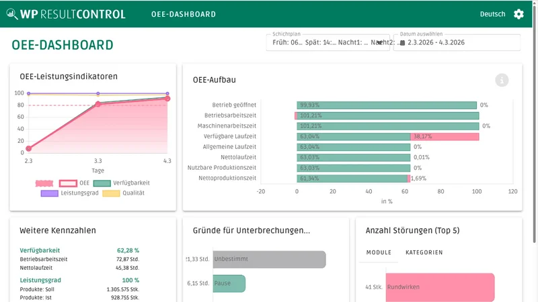
Task: Change the language from Deutsch
Action: 492,14
